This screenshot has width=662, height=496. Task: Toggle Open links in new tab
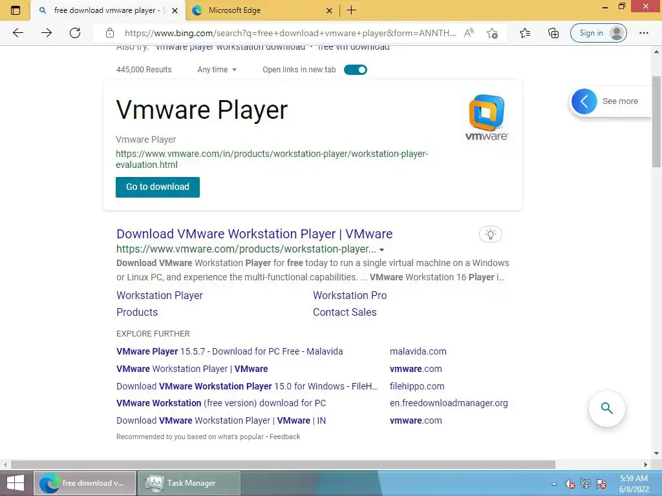[356, 70]
